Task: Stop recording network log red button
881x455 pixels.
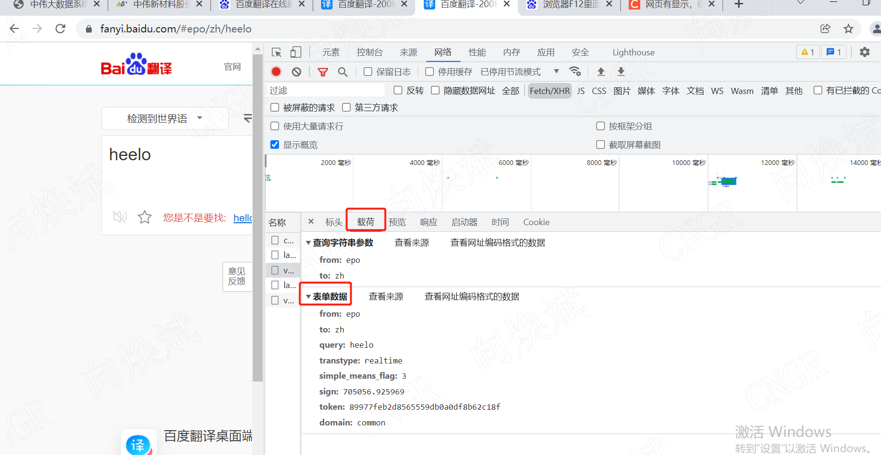Action: tap(276, 72)
